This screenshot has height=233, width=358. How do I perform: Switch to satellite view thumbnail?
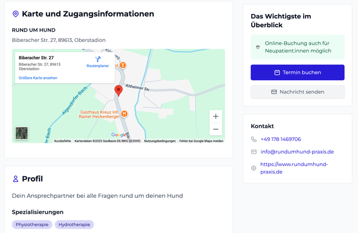21,133
